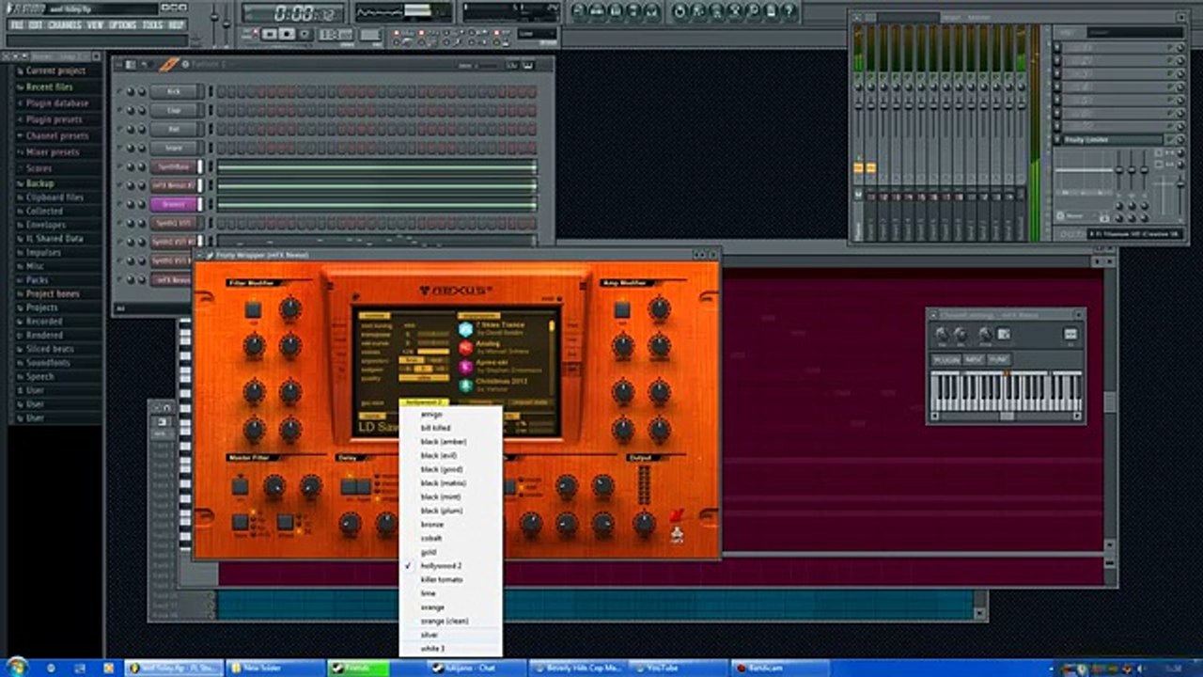Toggle the first step of the Clap row
1203x677 pixels.
coord(222,111)
